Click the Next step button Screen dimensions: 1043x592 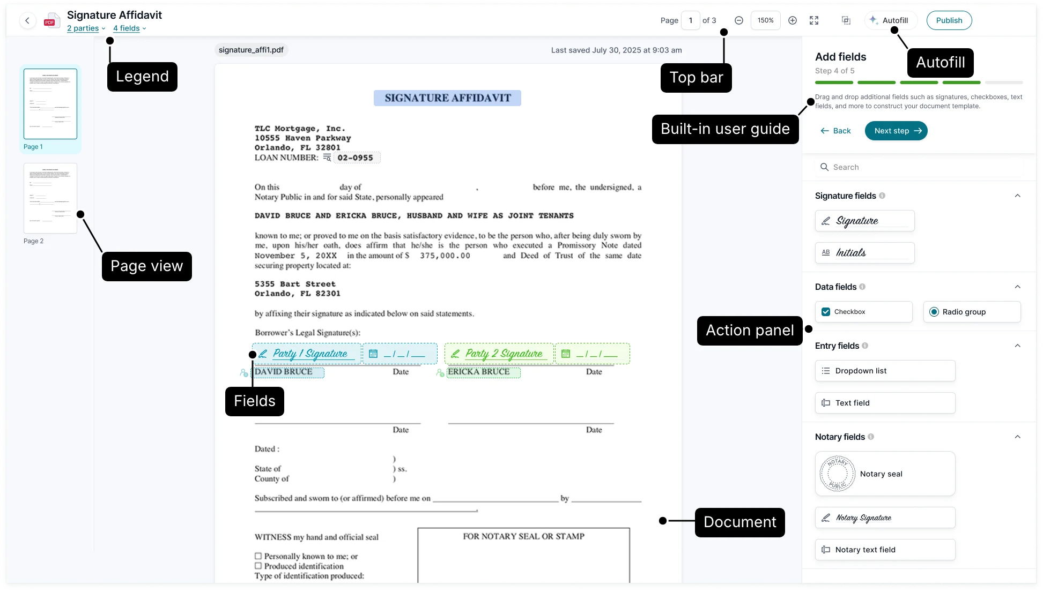pyautogui.click(x=896, y=131)
